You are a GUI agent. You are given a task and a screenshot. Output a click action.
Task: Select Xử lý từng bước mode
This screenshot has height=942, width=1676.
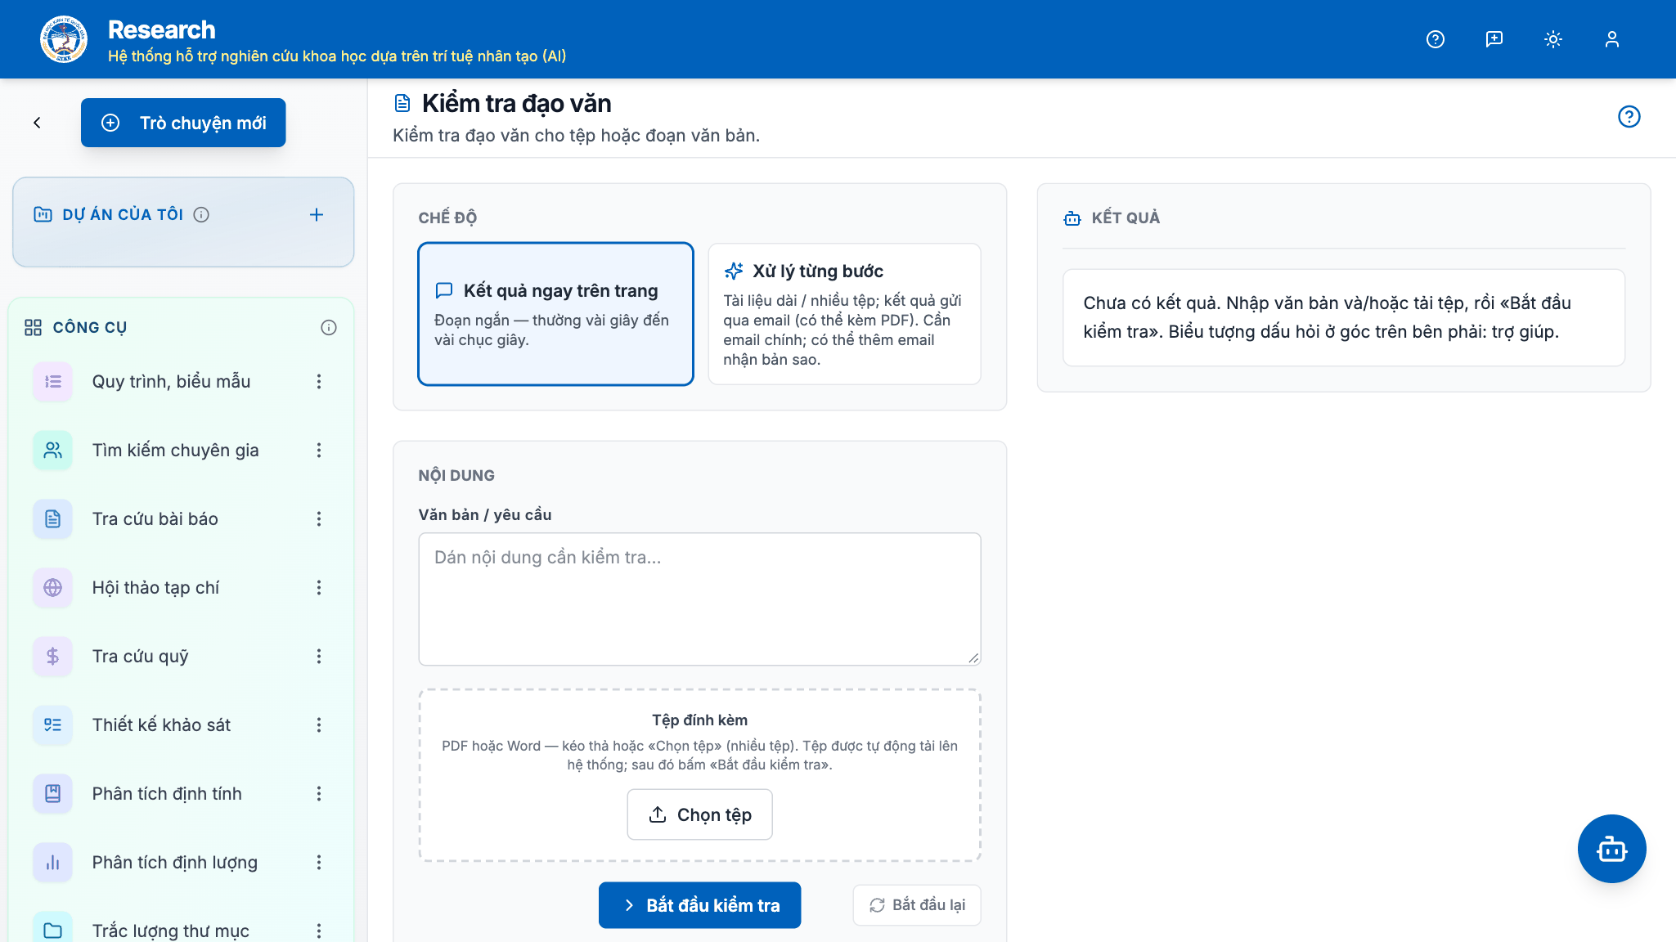pos(845,314)
